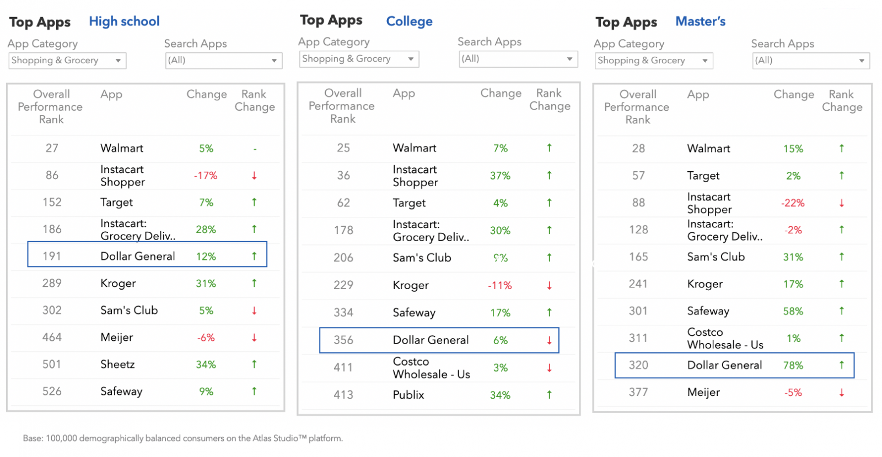Open Search Apps dropdown in Master's panel

click(811, 61)
